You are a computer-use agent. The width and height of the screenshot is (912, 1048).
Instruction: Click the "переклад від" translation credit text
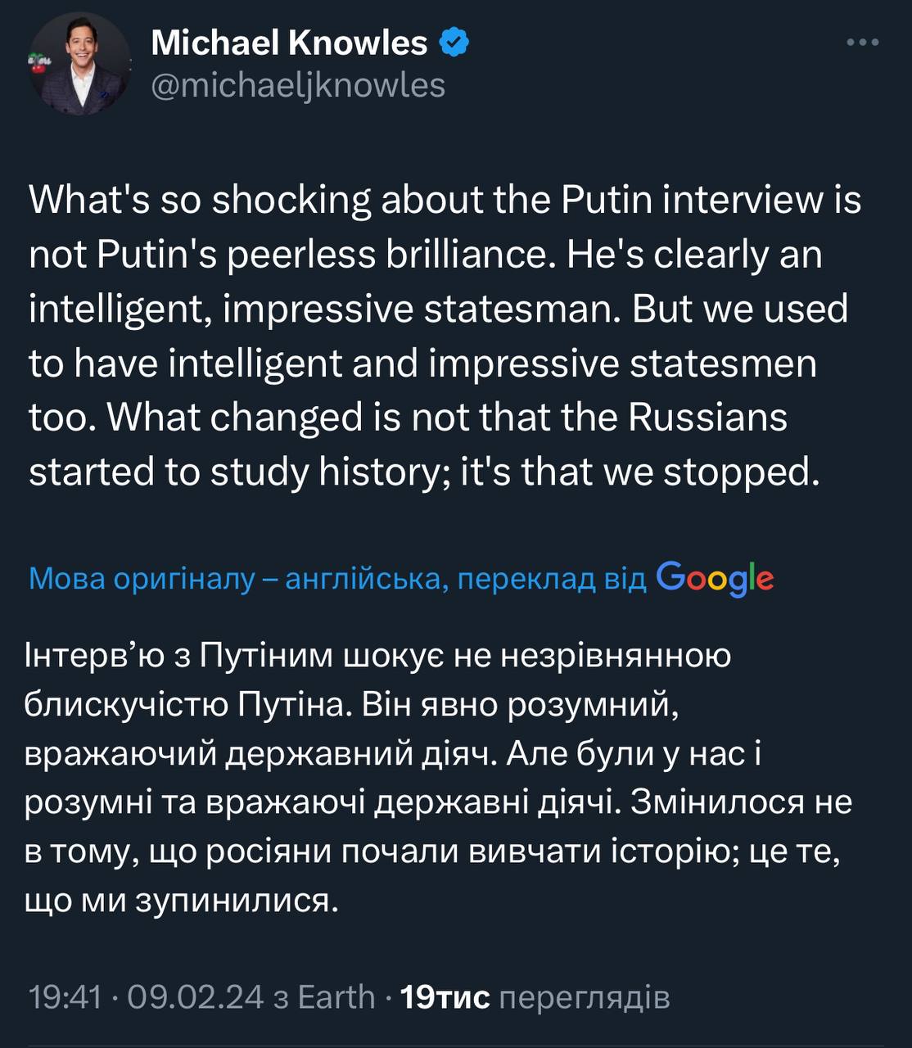point(552,579)
